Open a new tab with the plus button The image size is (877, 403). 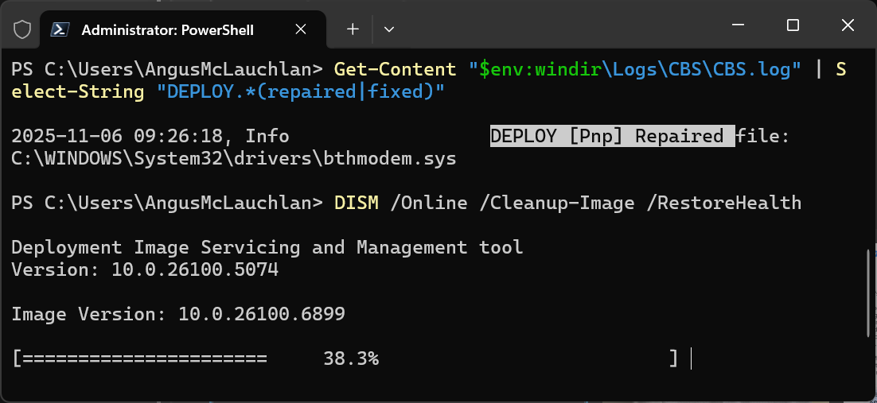click(353, 29)
